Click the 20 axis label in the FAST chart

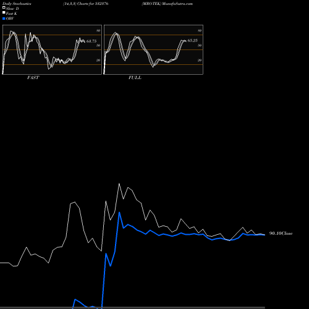[98, 60]
